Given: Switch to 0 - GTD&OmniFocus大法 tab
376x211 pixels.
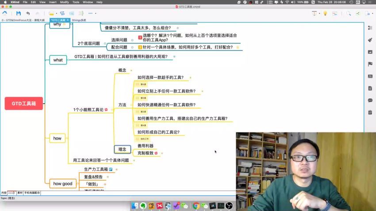Looking at the screenshot, I should [x=23, y=20].
